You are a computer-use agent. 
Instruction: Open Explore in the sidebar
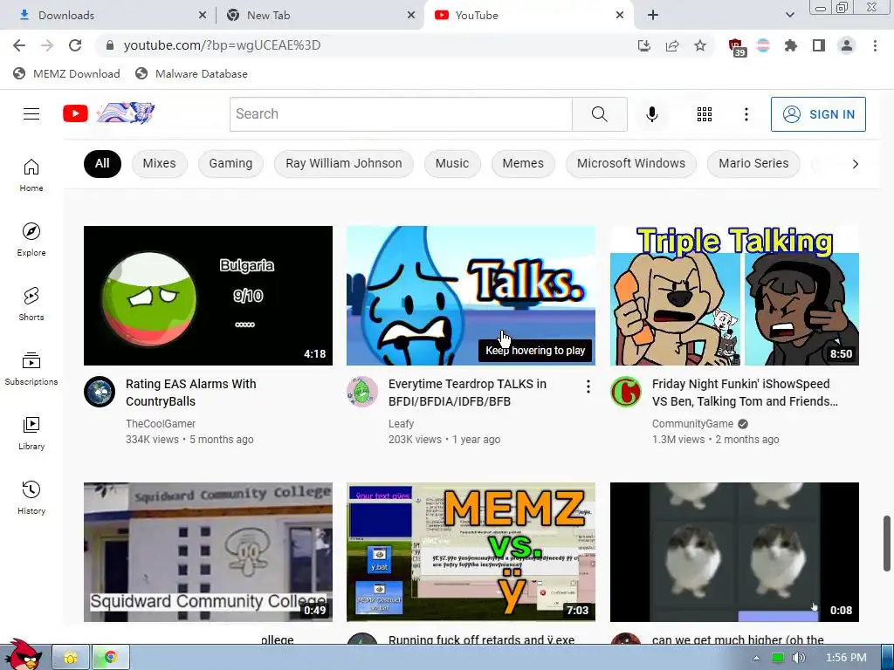(x=31, y=239)
